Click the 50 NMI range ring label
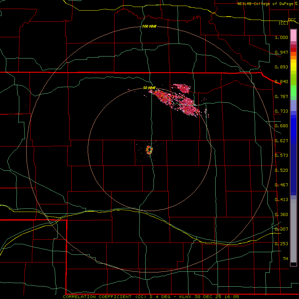This screenshot has width=299, height=299. 149,88
